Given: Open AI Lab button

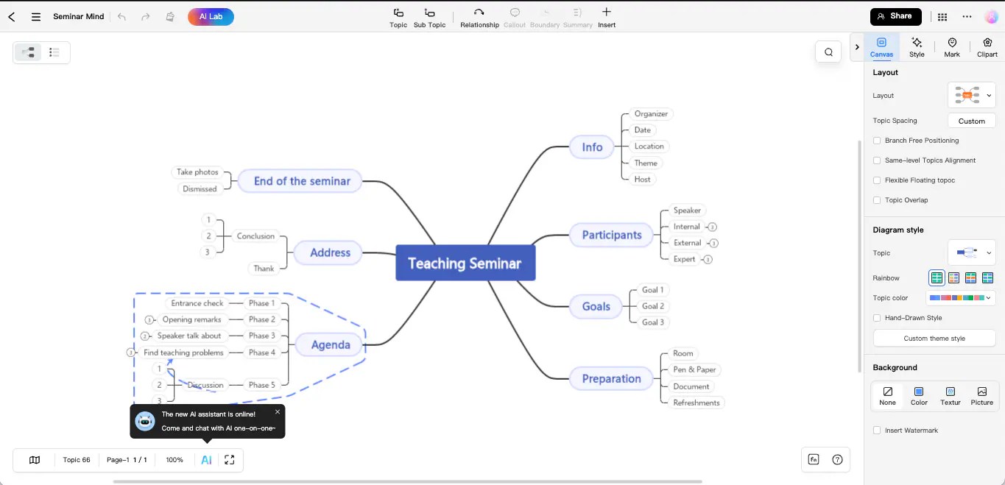Looking at the screenshot, I should tap(211, 16).
